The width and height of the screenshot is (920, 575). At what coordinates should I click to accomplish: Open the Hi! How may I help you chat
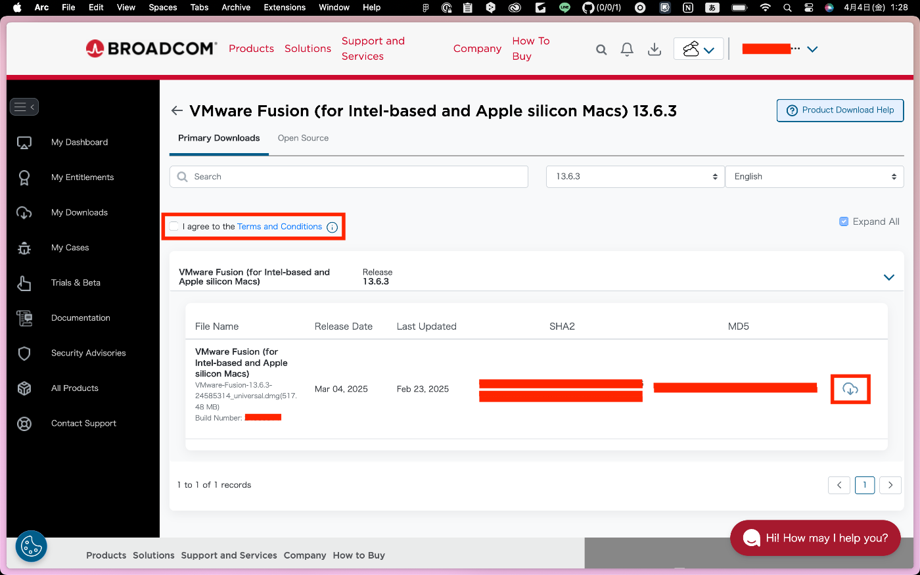coord(815,538)
